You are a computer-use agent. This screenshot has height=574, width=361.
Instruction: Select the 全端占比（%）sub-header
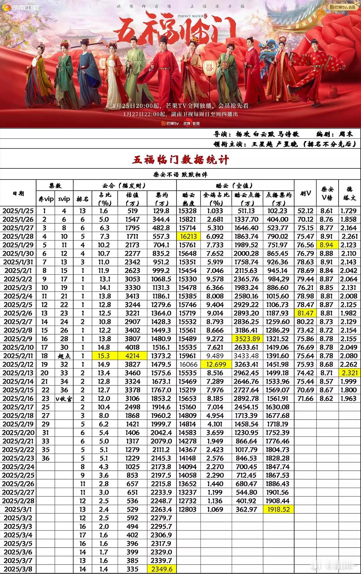pos(216,199)
